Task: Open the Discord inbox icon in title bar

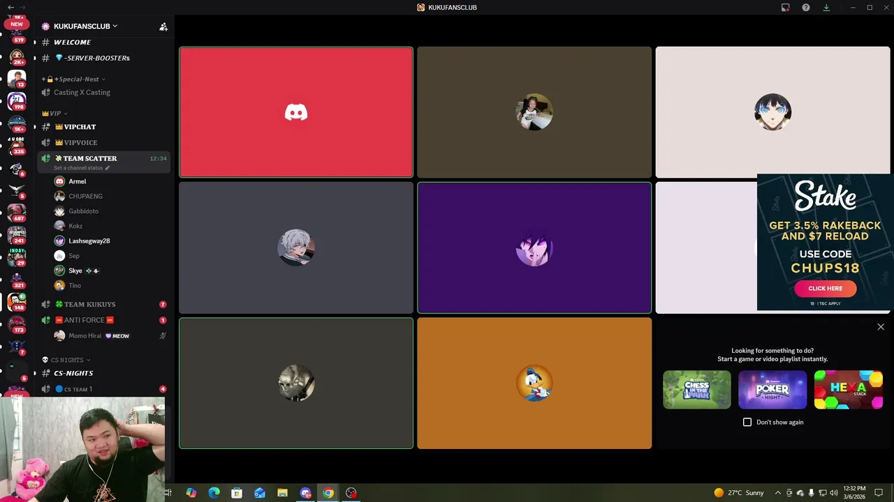Action: 785,8
